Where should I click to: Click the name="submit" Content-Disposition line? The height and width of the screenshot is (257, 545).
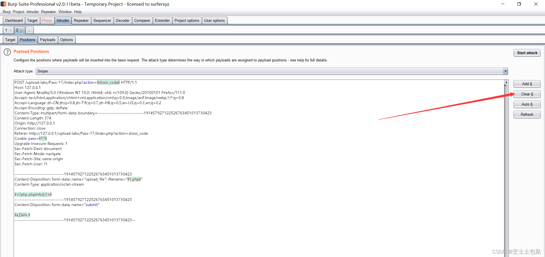click(x=57, y=205)
